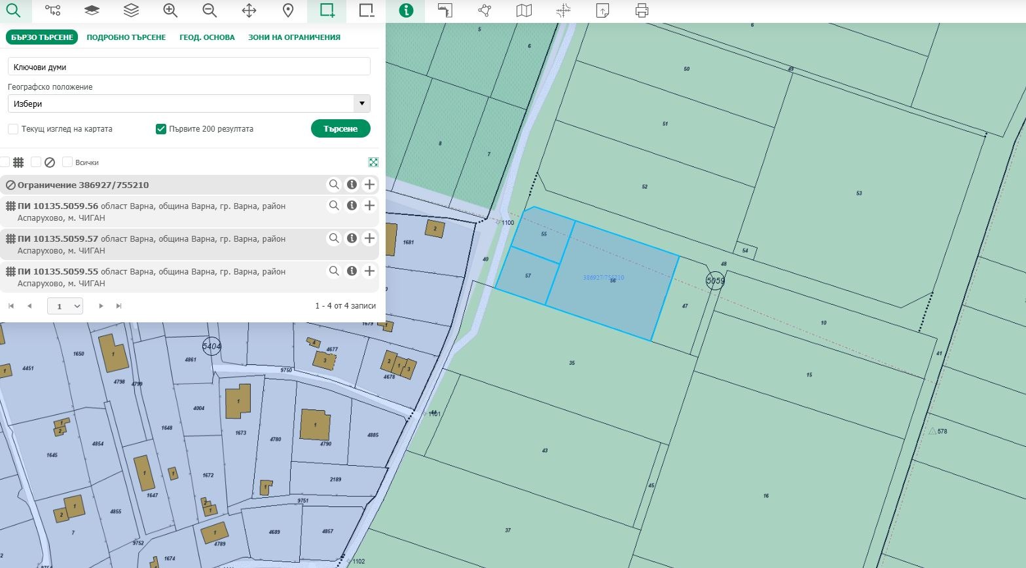Open the print map tool
The width and height of the screenshot is (1026, 568).
pos(642,10)
